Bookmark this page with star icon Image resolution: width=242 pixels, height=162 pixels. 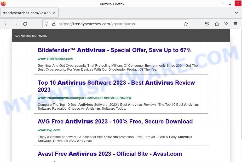(186, 24)
